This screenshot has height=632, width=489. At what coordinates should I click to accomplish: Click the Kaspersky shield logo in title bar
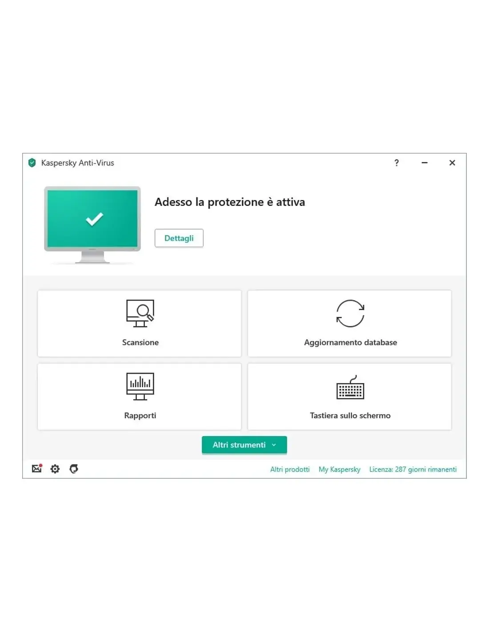coord(32,163)
